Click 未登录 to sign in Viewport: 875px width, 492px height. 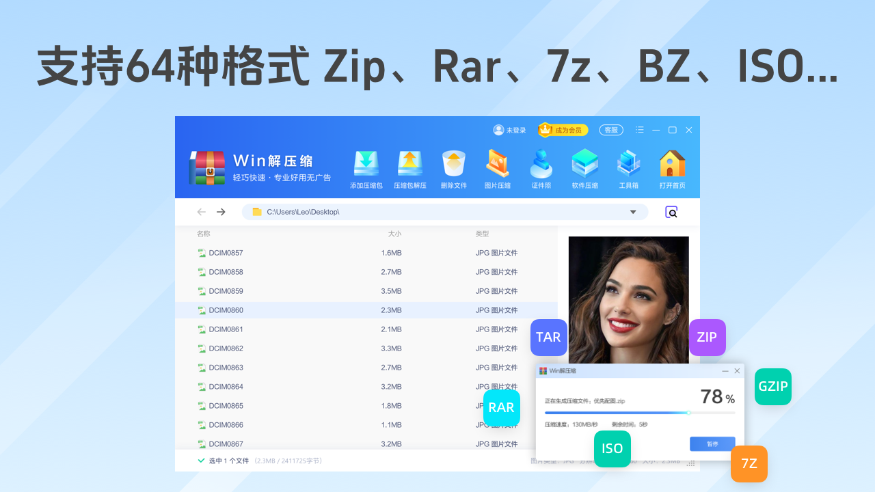509,130
